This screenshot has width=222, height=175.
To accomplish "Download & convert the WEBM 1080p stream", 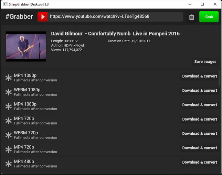I will pos(200,90).
